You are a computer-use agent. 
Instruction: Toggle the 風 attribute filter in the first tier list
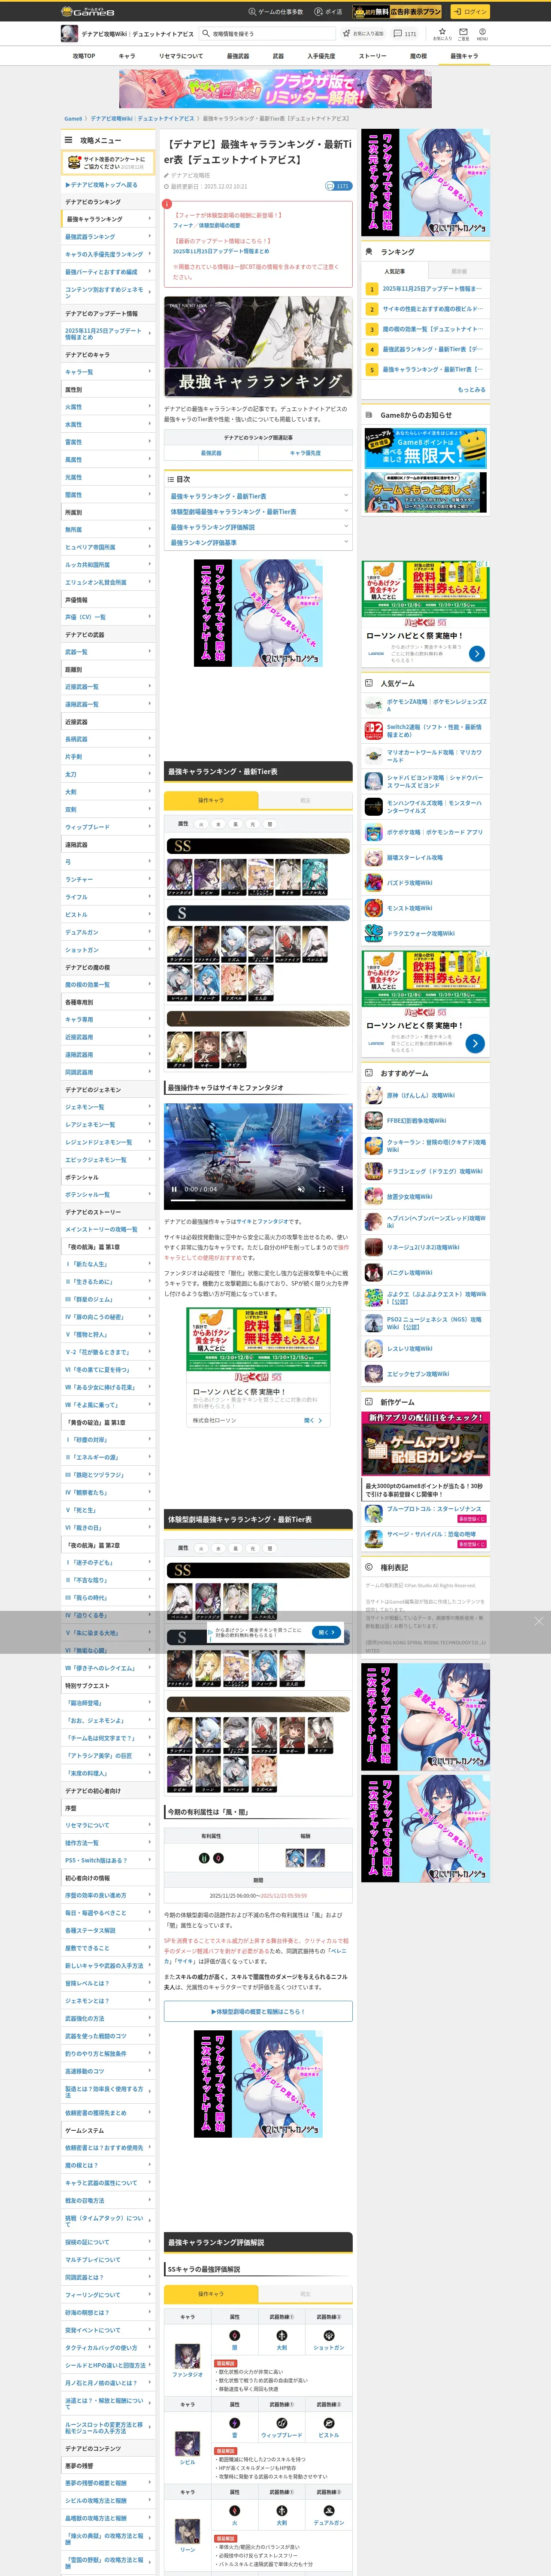(236, 824)
